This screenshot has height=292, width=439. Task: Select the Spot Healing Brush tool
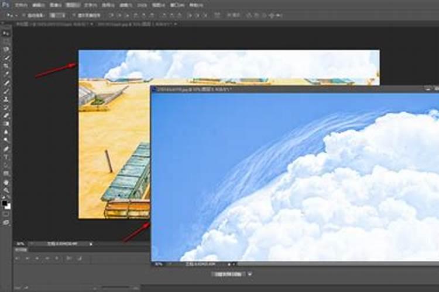(x=6, y=83)
